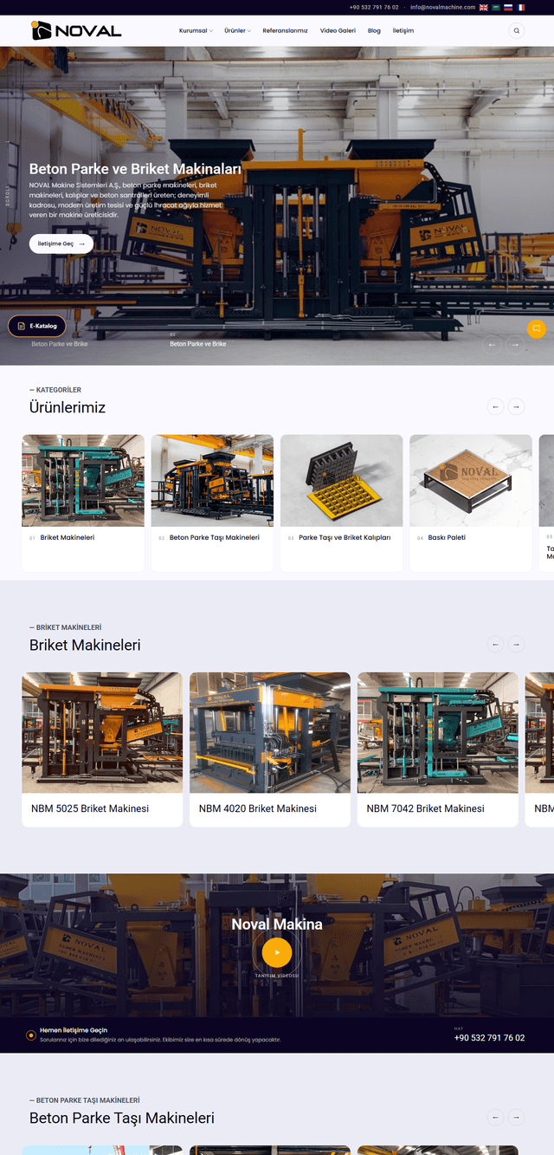Click hero heading Beton Parke ve Briket Makinaları
Screen dimensions: 554x1155
135,169
